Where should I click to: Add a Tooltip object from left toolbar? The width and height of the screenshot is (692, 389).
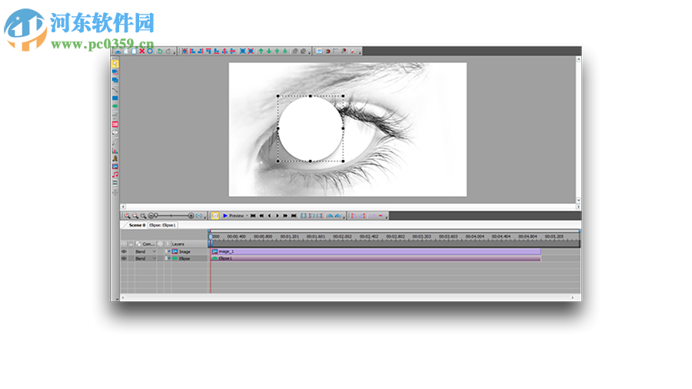[x=115, y=132]
